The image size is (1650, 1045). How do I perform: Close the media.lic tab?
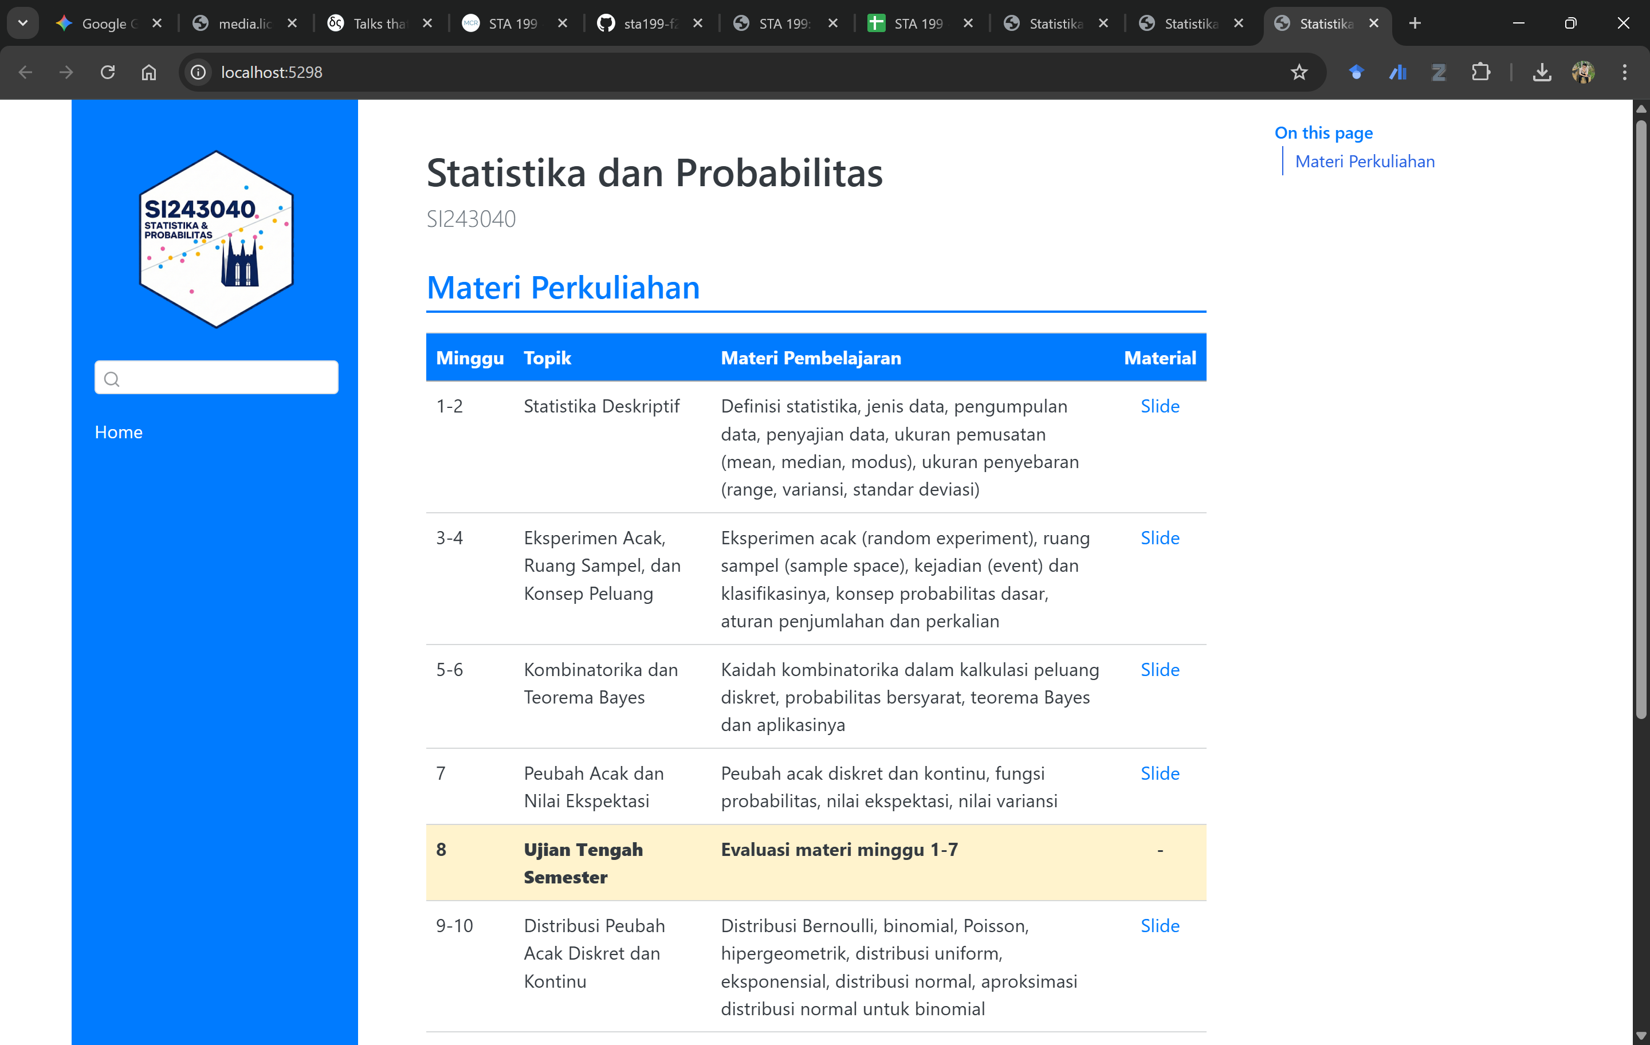(x=292, y=22)
